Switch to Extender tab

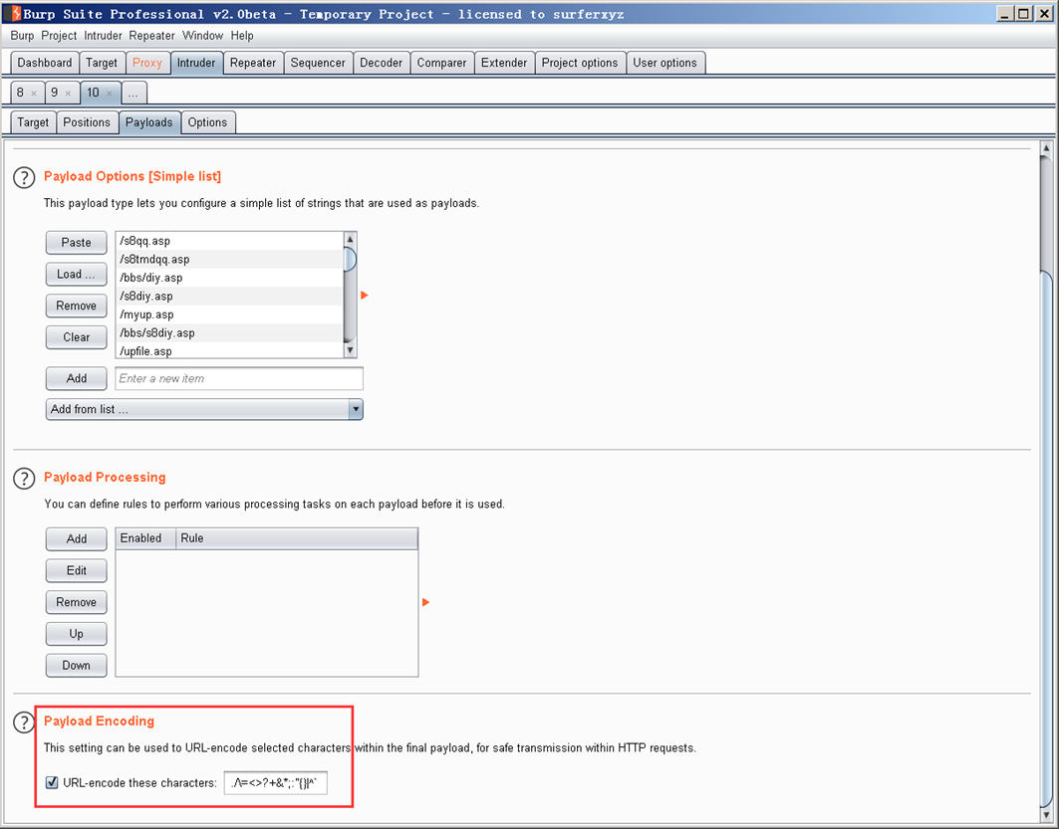point(504,63)
